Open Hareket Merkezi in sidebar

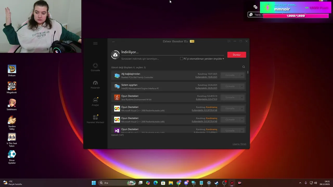[x=95, y=119]
